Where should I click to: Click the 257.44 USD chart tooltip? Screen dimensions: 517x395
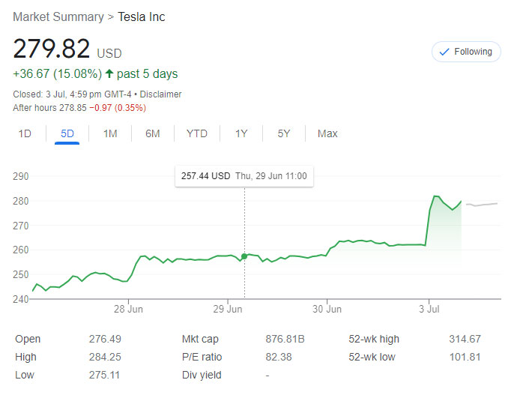(244, 176)
